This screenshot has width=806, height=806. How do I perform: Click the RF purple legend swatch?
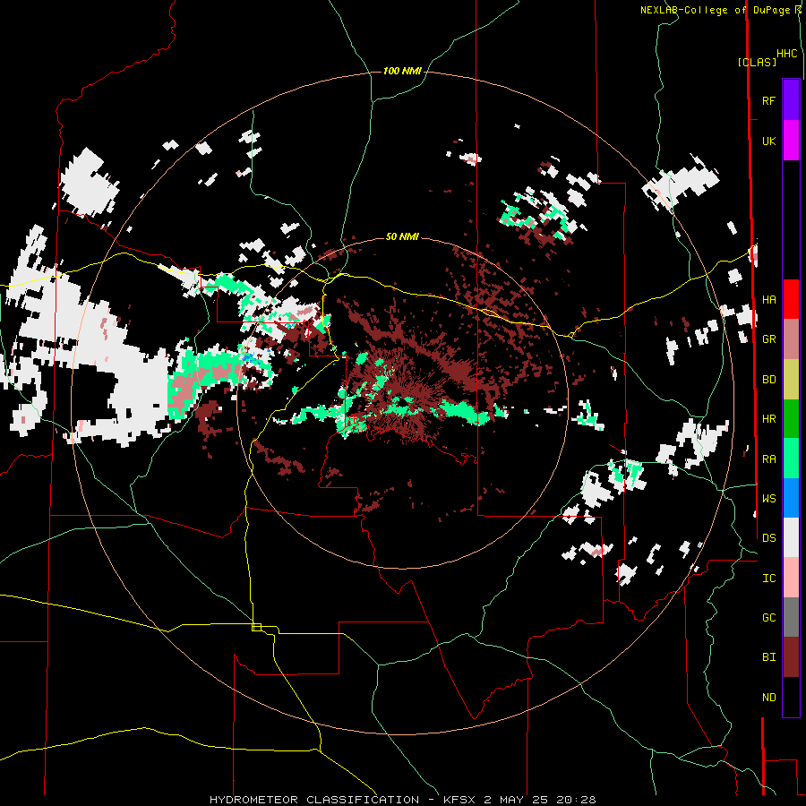point(791,100)
